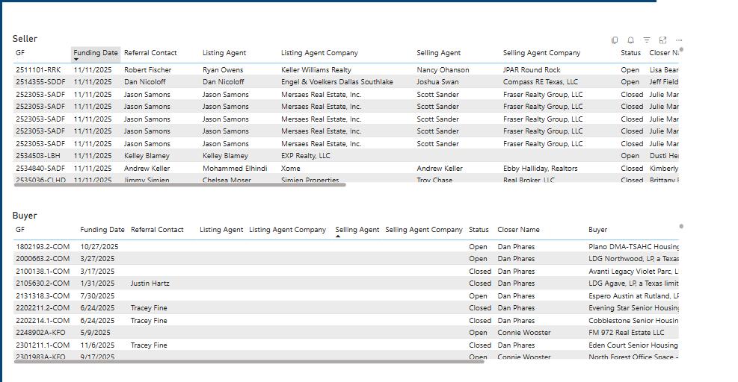738x382 pixels.
Task: Select Buyer GF cell 1802193.2-COM
Action: pos(43,247)
